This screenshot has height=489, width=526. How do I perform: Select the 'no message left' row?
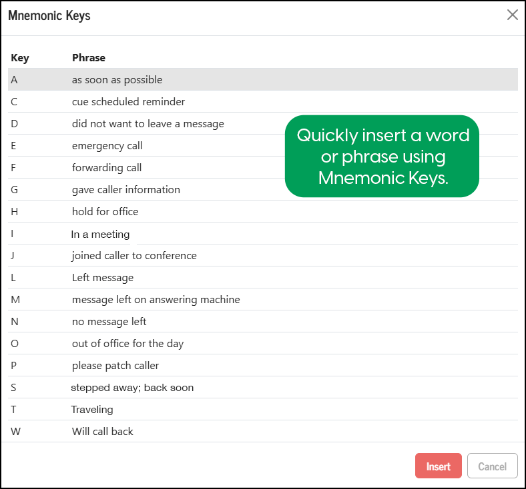(x=109, y=322)
